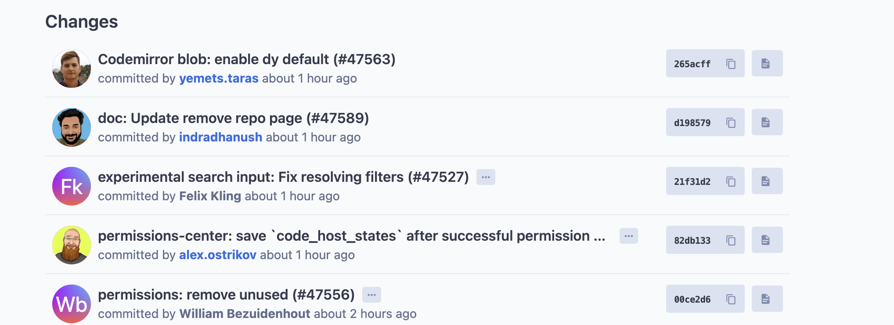Screen dimensions: 894x325
Task: Click Felix Kling's avatar thumbnail
Action: pos(71,186)
